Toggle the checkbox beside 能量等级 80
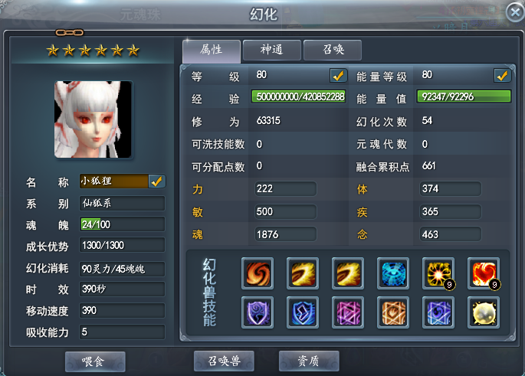525x376 pixels. pos(502,75)
